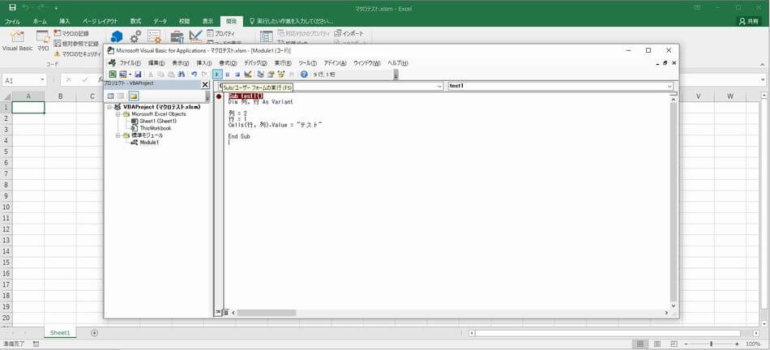Click the Excel zoom slider handle
Screen dimensions: 770x350
pyautogui.click(x=711, y=344)
